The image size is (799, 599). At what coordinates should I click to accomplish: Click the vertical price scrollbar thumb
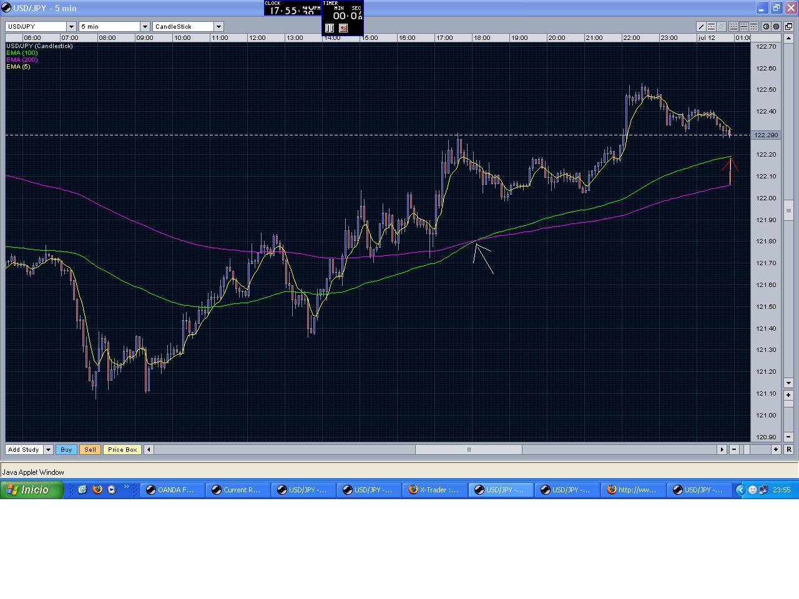tap(788, 210)
